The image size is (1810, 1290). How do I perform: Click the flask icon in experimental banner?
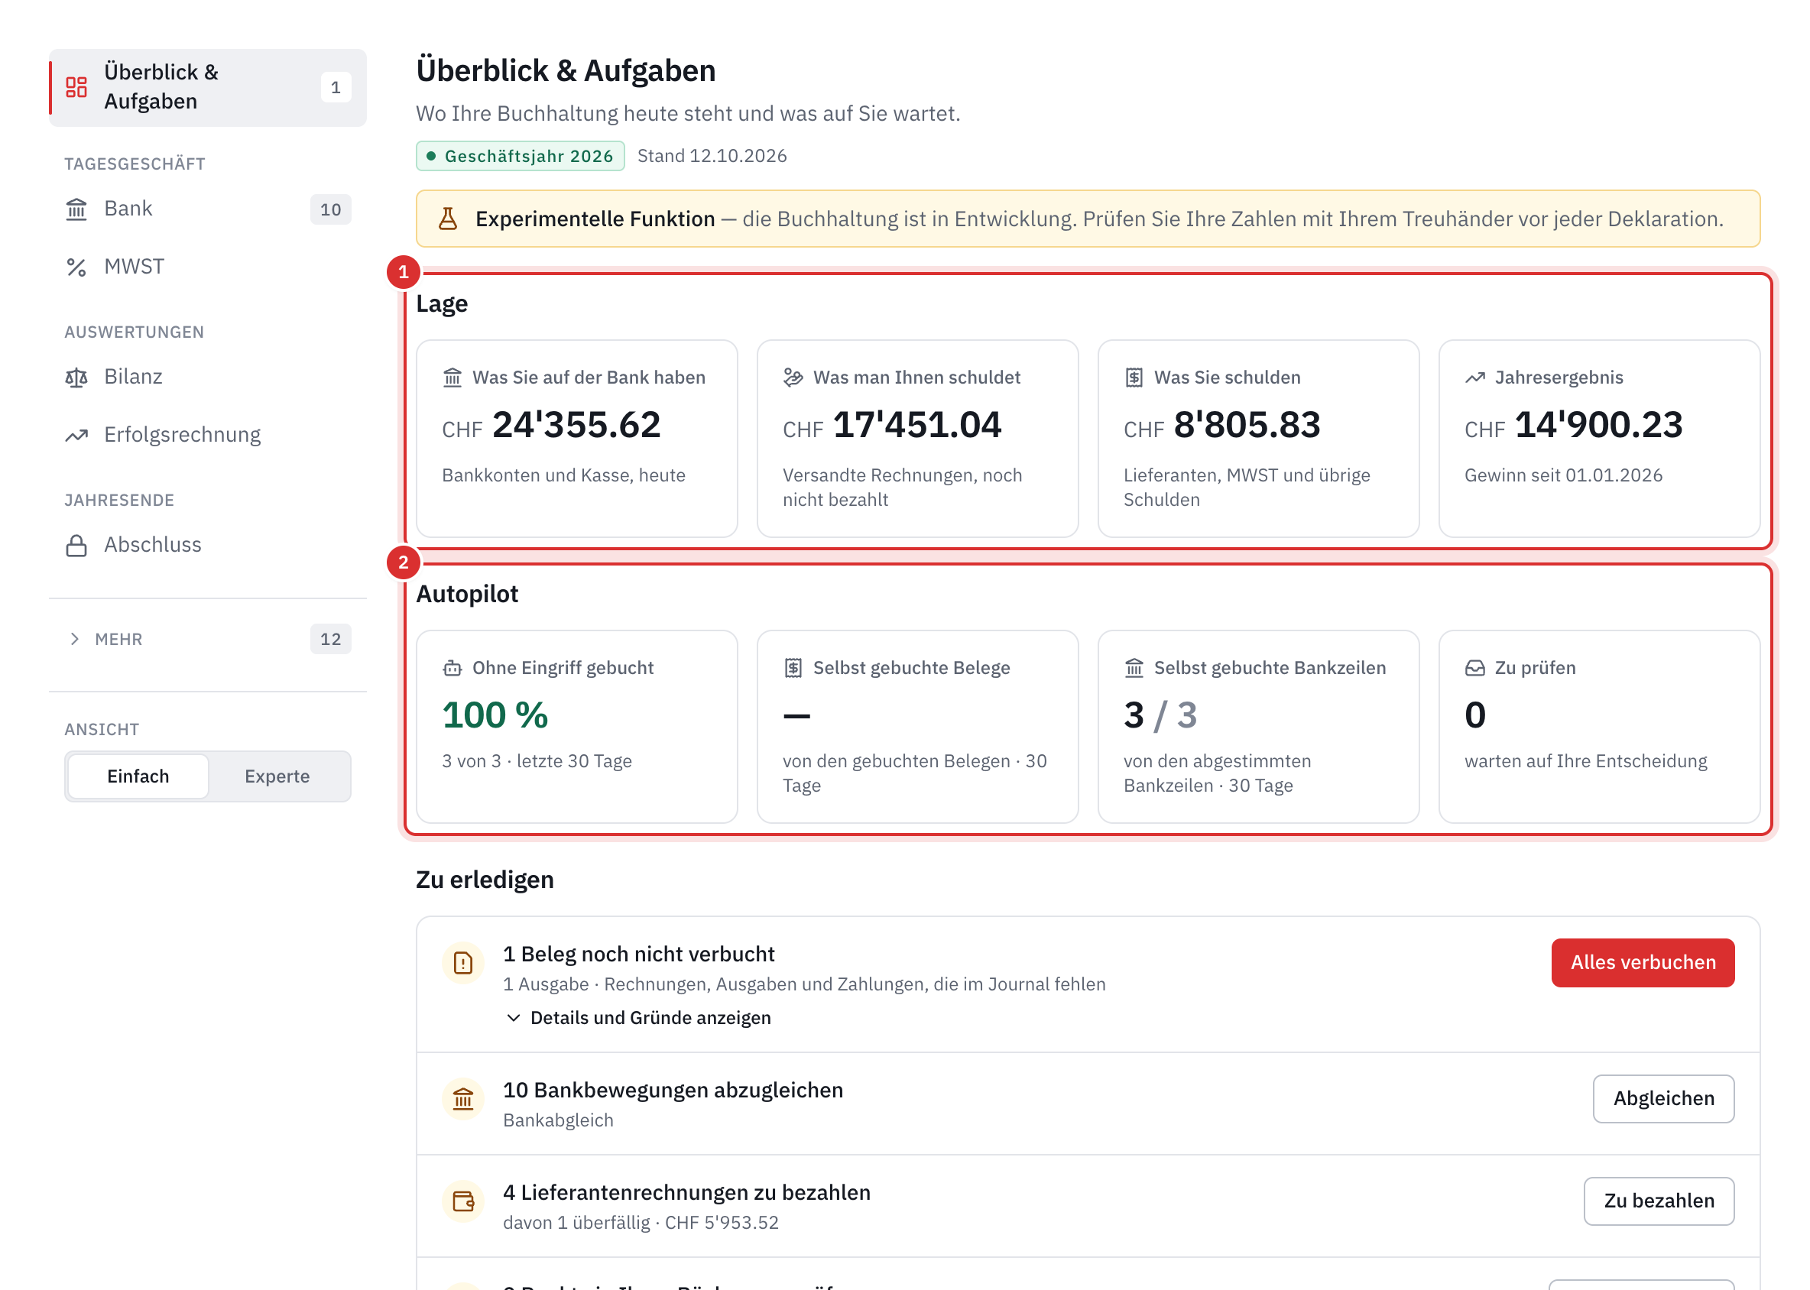448,219
